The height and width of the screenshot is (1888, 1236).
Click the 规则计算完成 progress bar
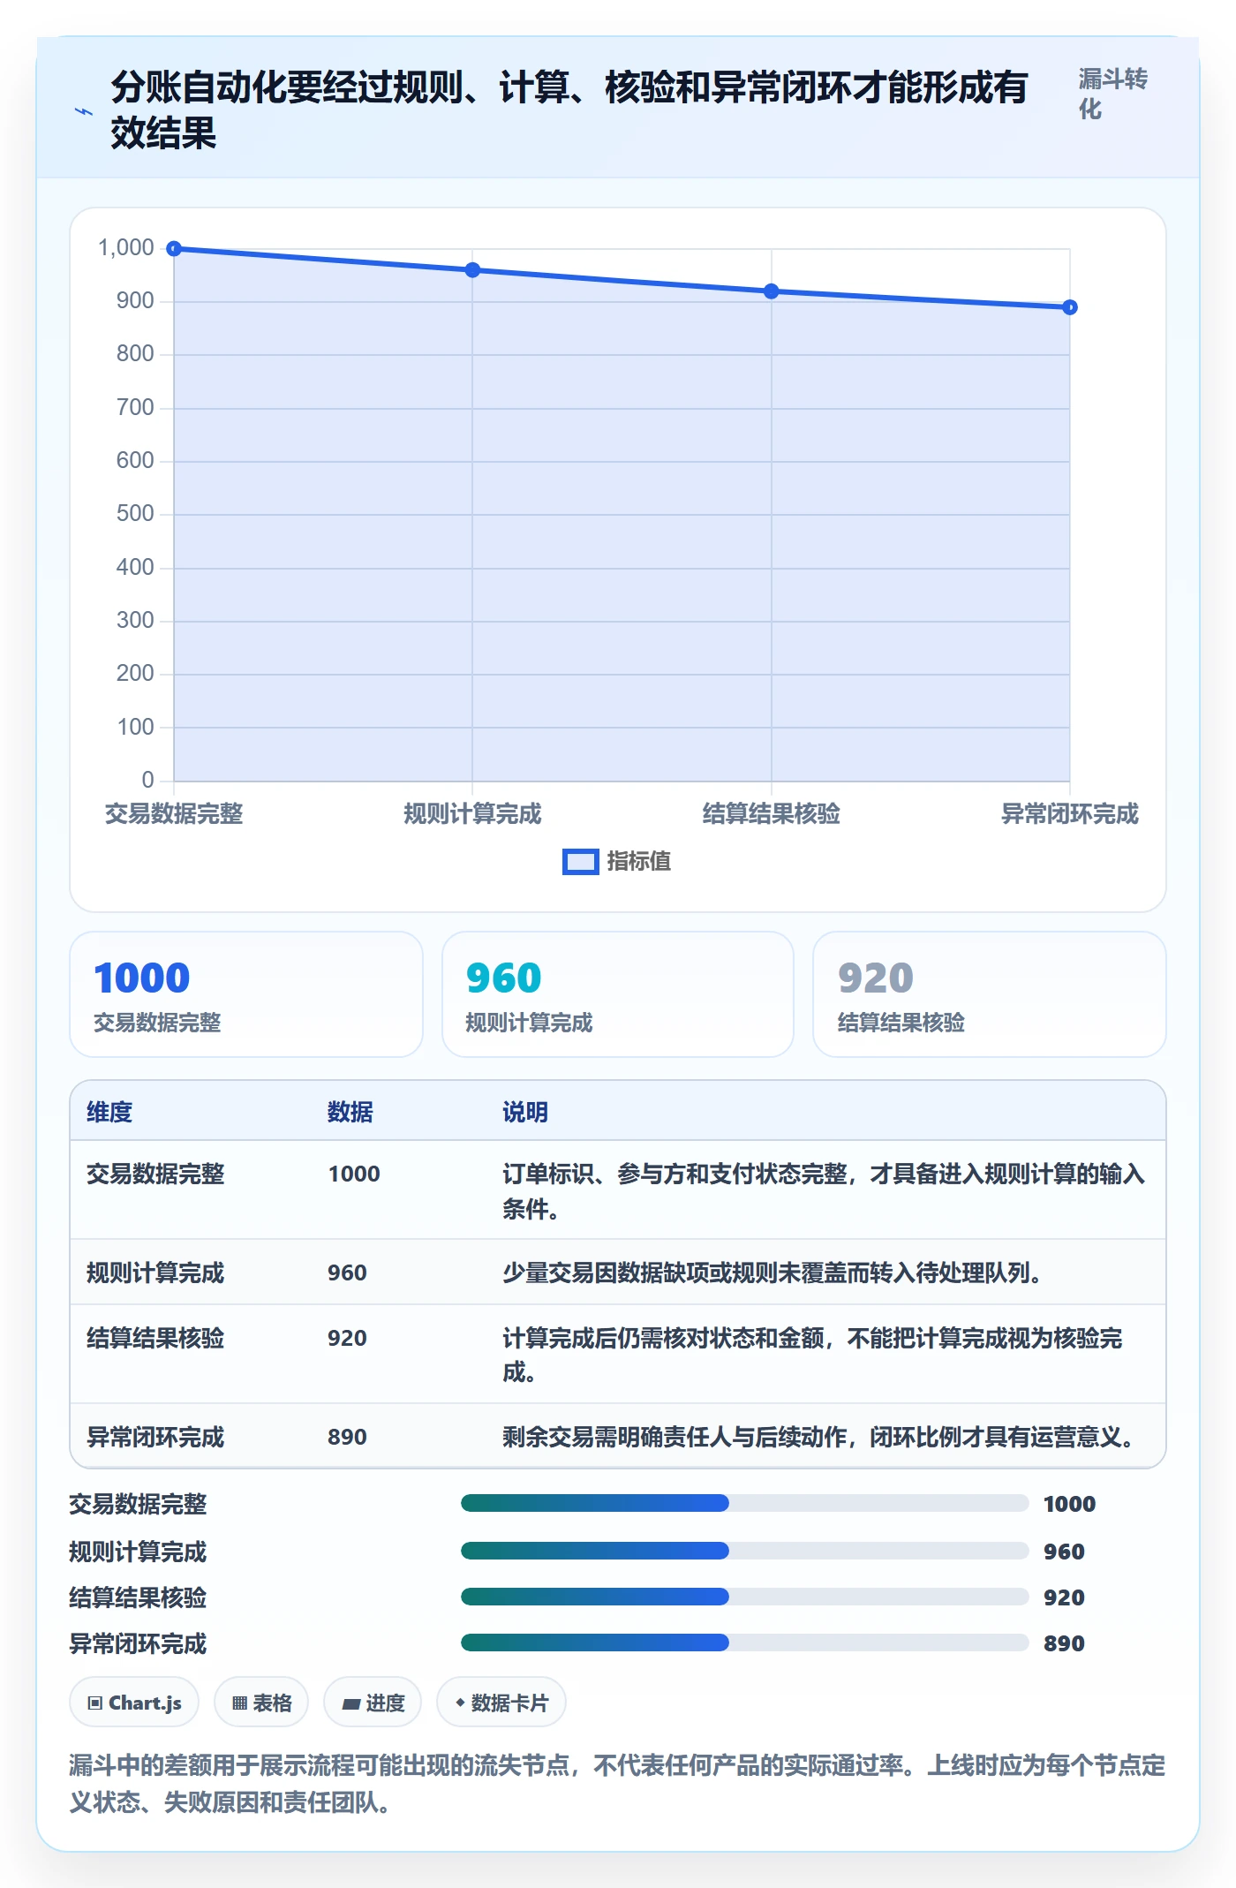pyautogui.click(x=744, y=1551)
